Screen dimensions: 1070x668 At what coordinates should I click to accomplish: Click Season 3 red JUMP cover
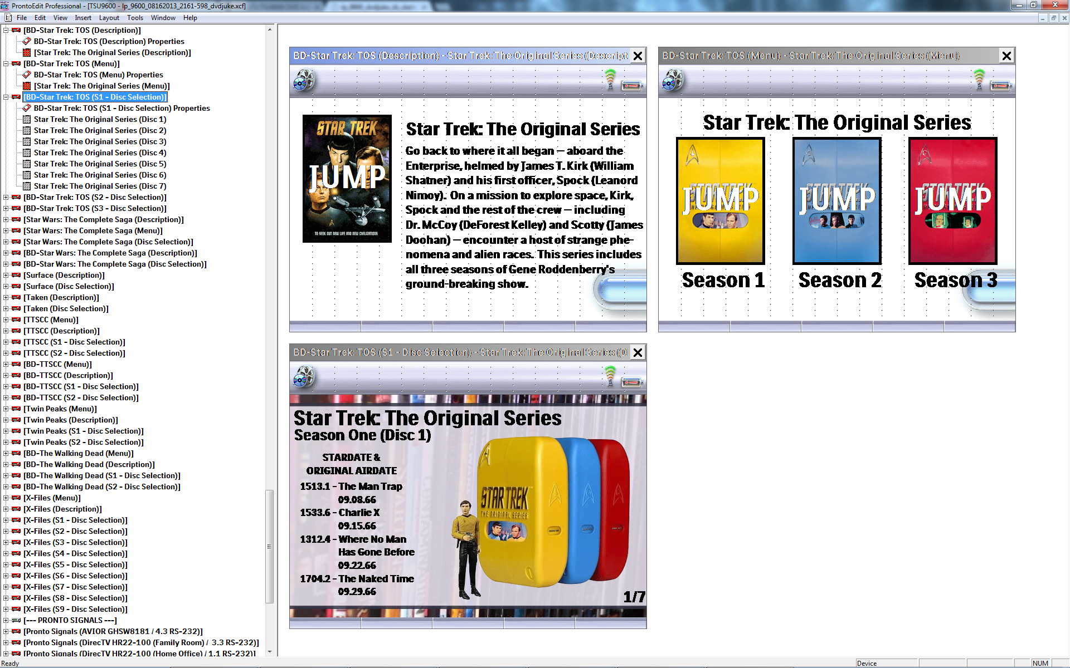[x=952, y=201]
